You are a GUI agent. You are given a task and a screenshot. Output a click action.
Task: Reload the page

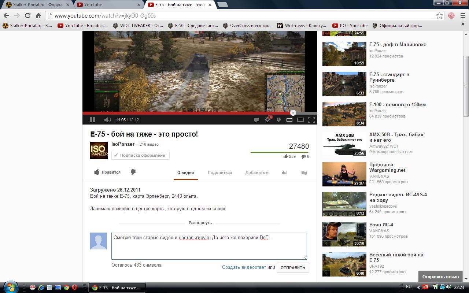(27, 15)
